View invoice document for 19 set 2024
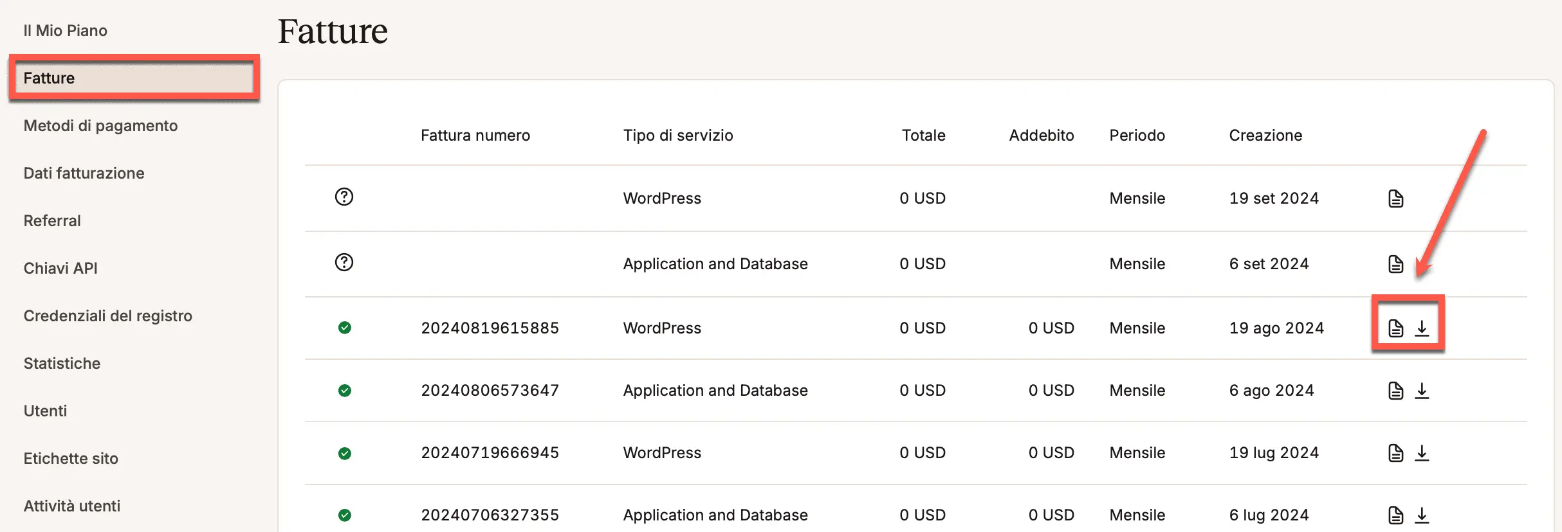This screenshot has width=1562, height=532. tap(1395, 199)
